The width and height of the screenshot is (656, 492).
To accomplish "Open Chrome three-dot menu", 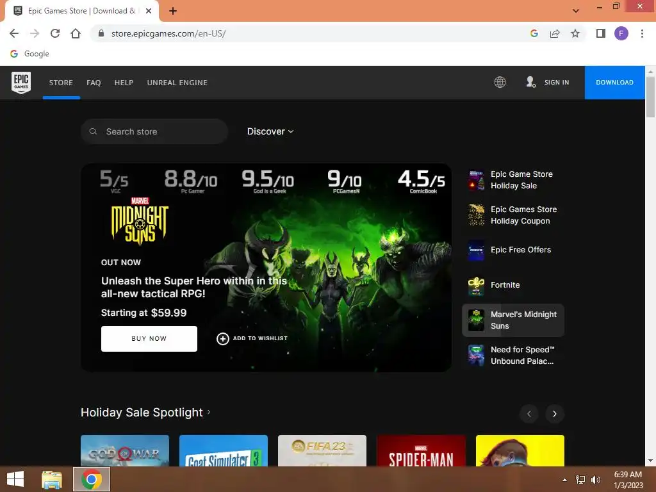I will [642, 33].
